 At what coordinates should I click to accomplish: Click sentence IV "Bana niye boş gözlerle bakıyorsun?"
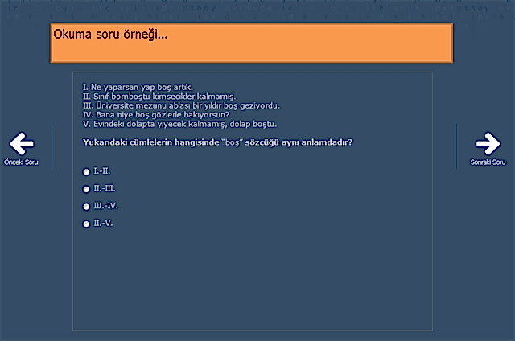coord(156,115)
